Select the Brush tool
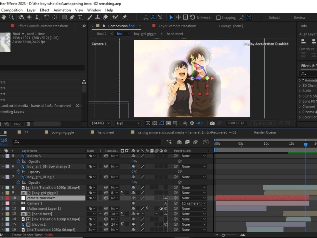 (x=90, y=17)
